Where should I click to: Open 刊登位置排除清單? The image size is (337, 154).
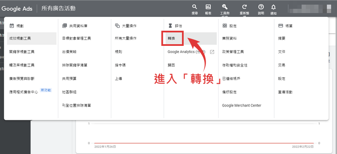coord(77,106)
